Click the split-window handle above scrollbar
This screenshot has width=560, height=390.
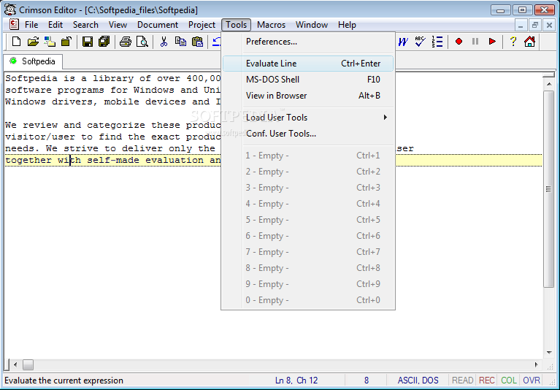point(548,75)
